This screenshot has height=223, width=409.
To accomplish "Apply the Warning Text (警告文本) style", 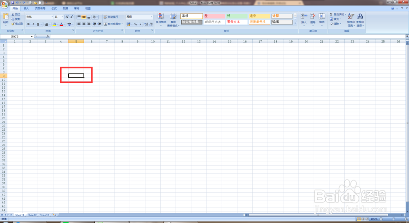I will point(236,22).
